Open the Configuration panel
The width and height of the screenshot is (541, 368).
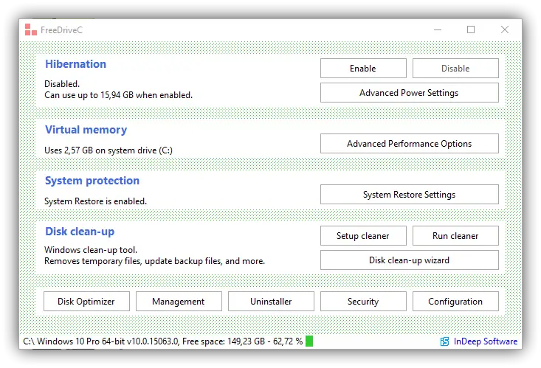point(455,302)
